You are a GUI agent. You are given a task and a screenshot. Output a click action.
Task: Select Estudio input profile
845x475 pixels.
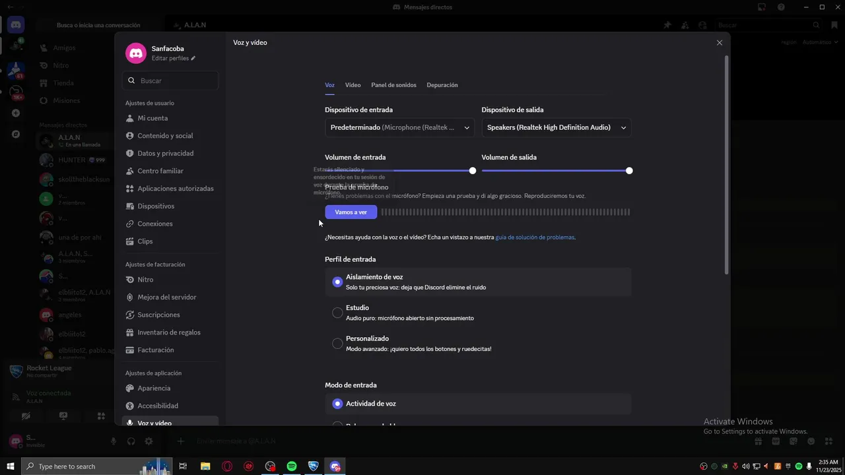478,313
